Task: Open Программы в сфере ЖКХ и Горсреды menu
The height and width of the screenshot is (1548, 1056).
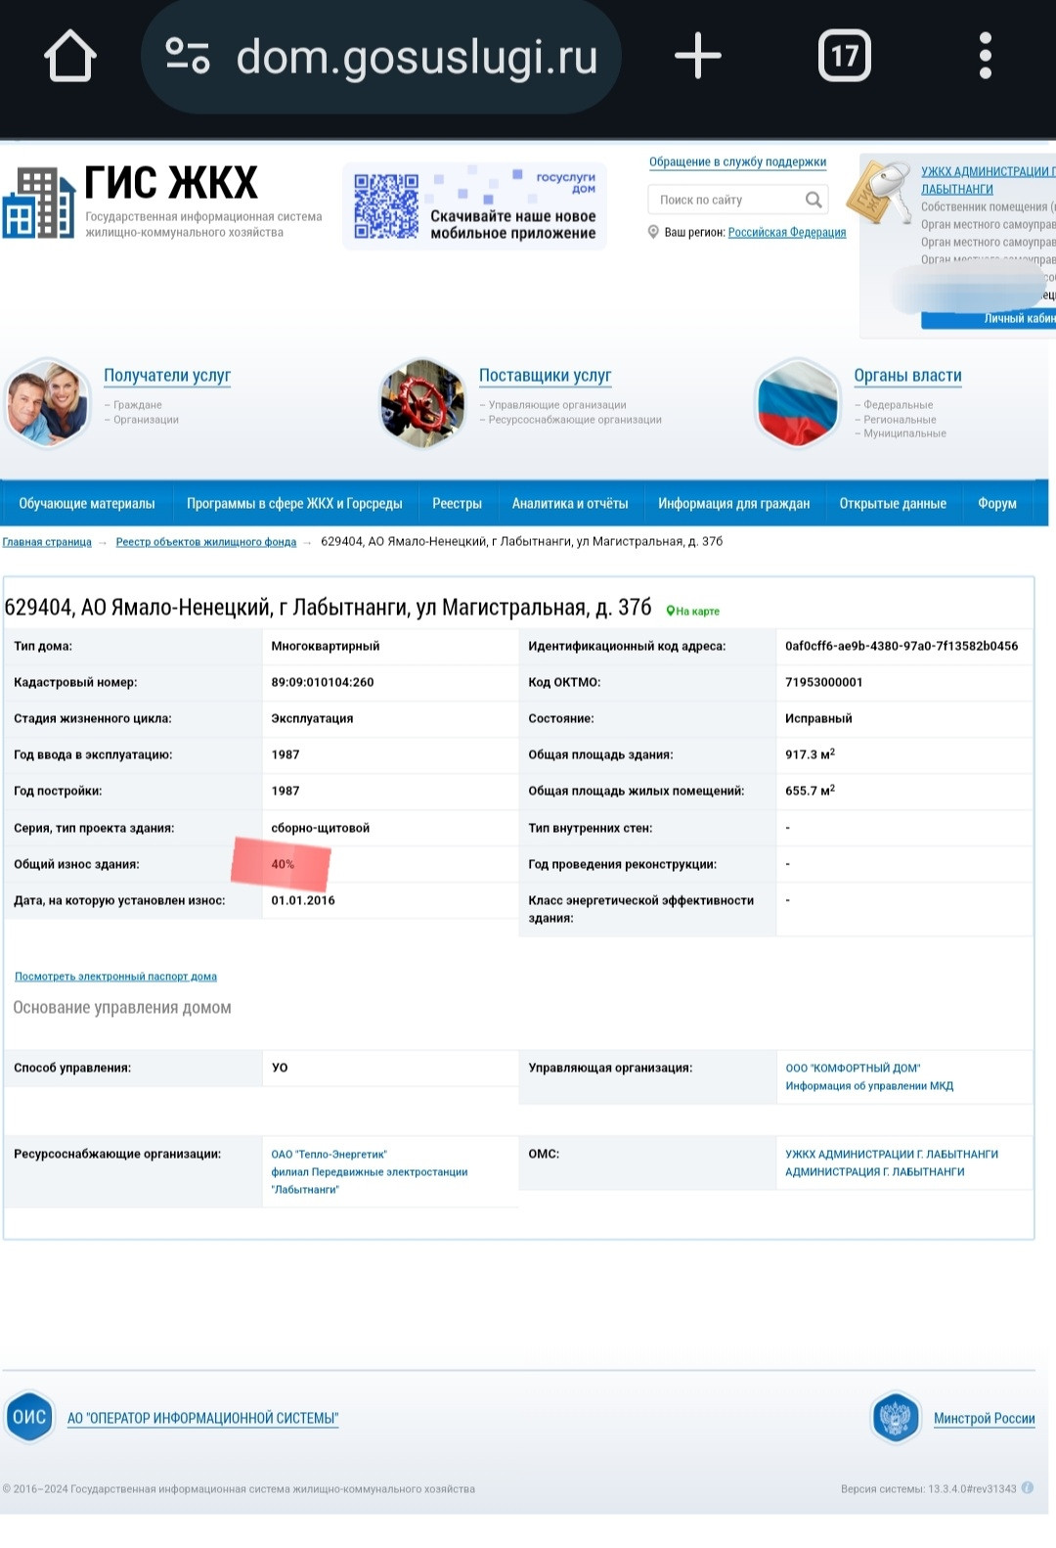Action: (x=294, y=503)
